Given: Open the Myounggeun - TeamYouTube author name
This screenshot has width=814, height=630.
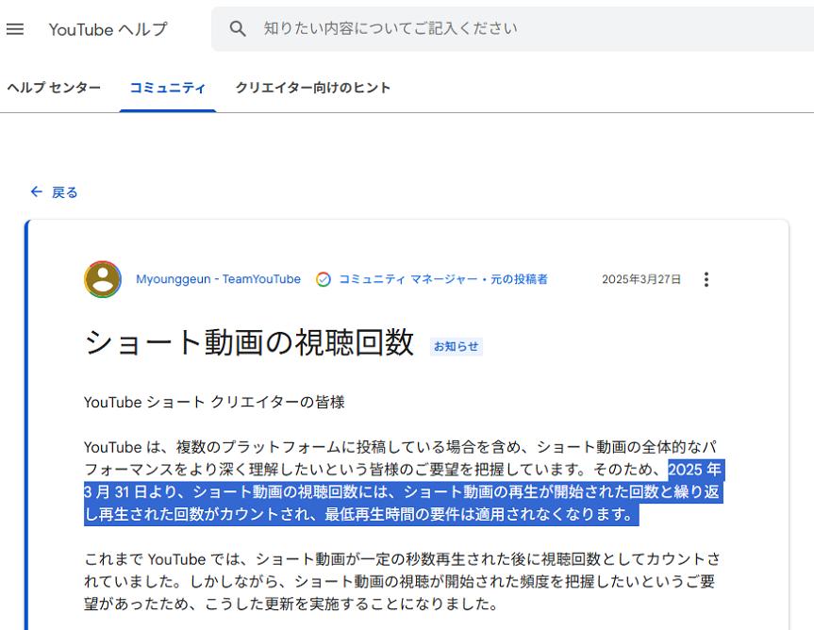Looking at the screenshot, I should (x=218, y=279).
